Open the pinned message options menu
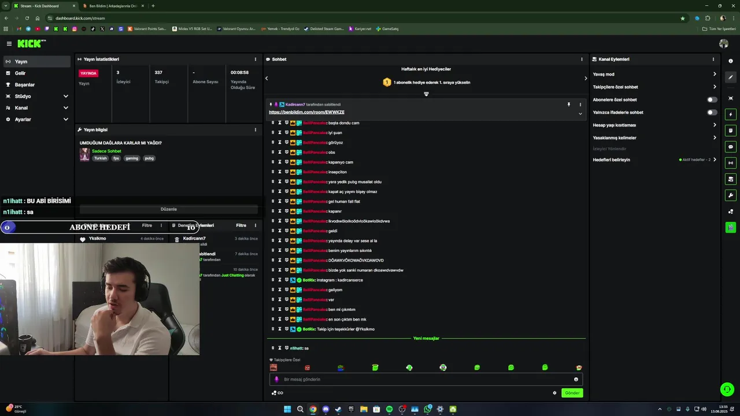The width and height of the screenshot is (740, 416). [580, 105]
